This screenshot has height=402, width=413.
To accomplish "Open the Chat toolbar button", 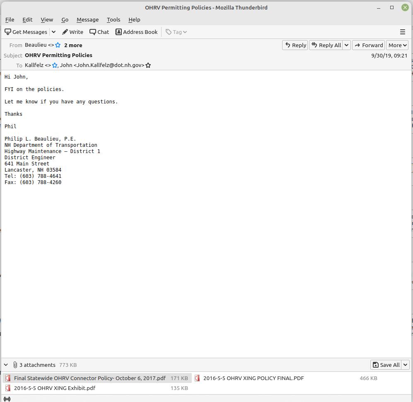I will point(99,32).
